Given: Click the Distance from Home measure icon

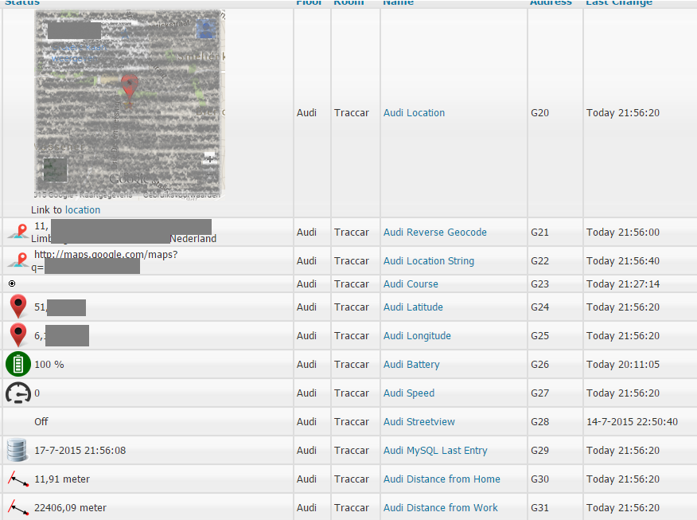Looking at the screenshot, I should [18, 479].
